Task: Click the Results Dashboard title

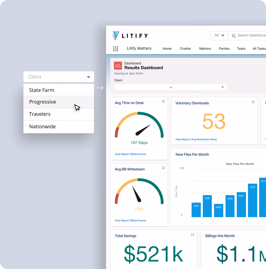Action: 144,68
